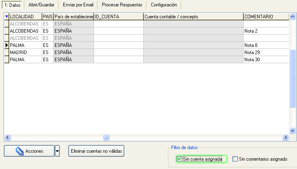Select the Nota 29 comment cell

pyautogui.click(x=266, y=52)
